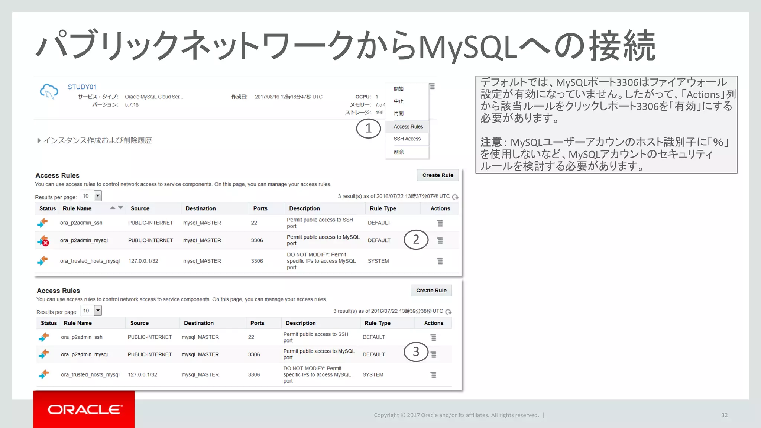
Task: Click 5.7.18 version value
Action: pyautogui.click(x=132, y=105)
